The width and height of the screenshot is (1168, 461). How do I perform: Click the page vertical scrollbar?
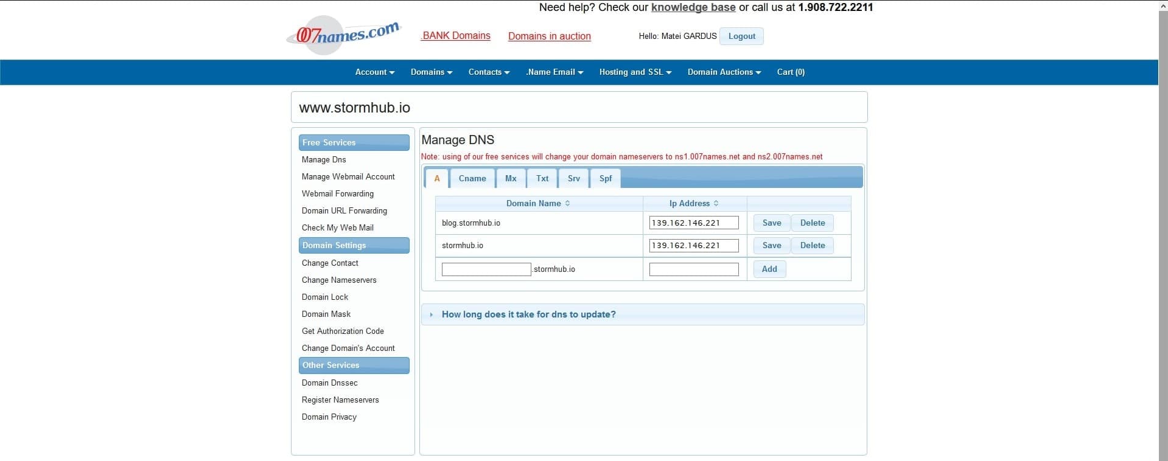(x=1163, y=230)
